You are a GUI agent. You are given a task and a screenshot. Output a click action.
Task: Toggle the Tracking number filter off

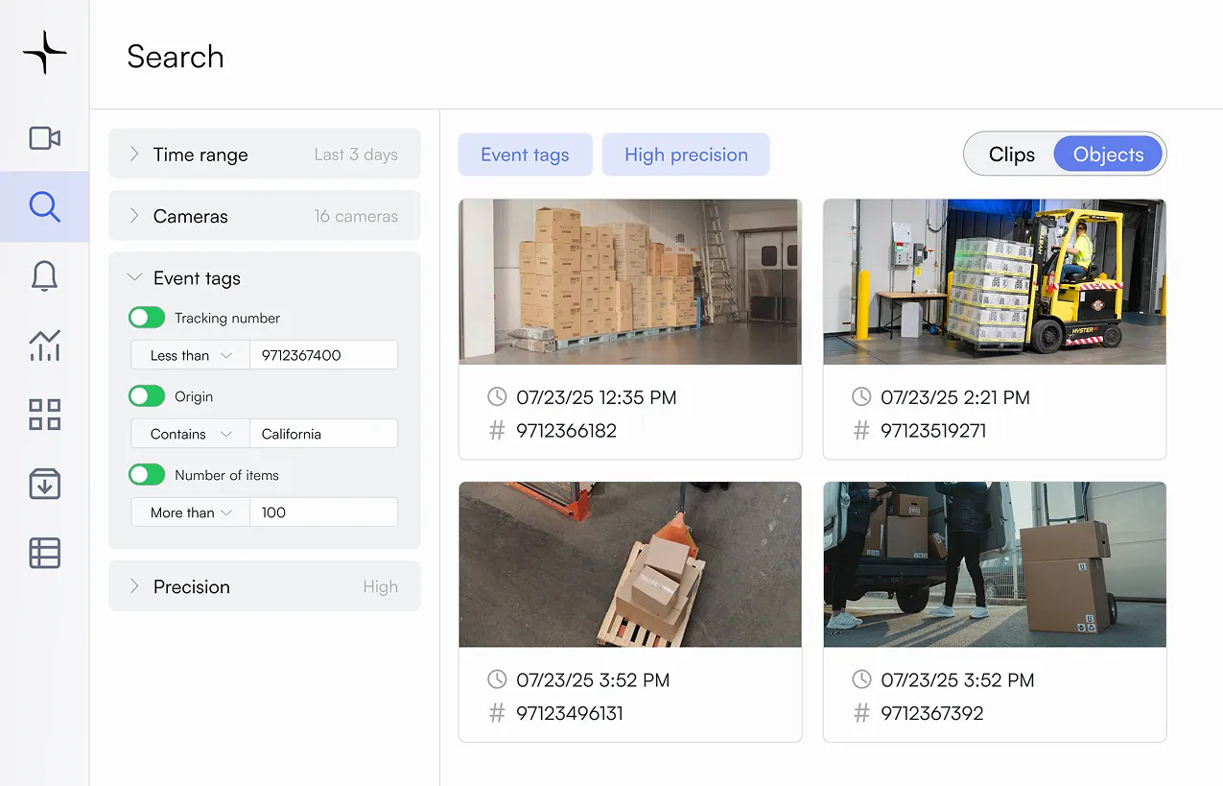[x=147, y=318]
